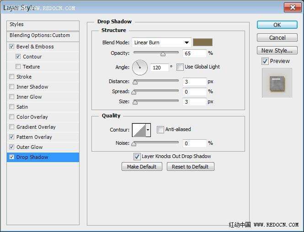
Task: Click the Spread slider handle
Action: [134, 92]
